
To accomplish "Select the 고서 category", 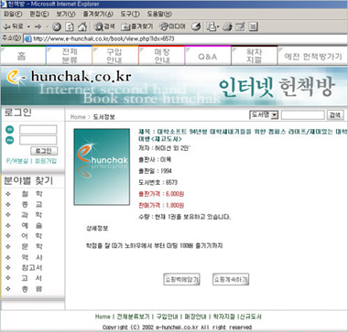I will coord(32,278).
